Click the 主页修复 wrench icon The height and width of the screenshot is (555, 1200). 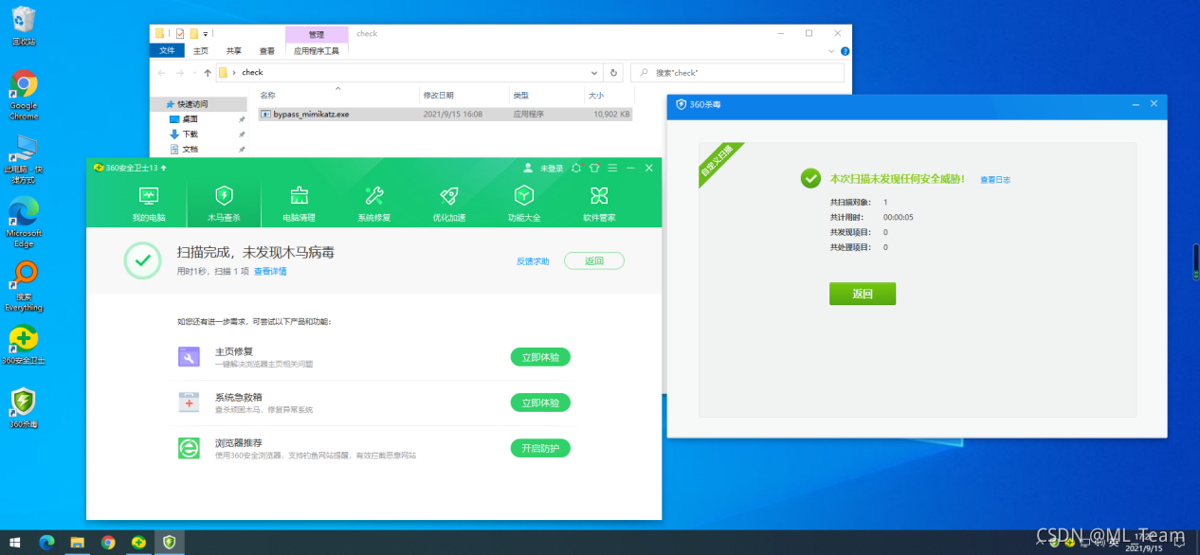coord(189,357)
